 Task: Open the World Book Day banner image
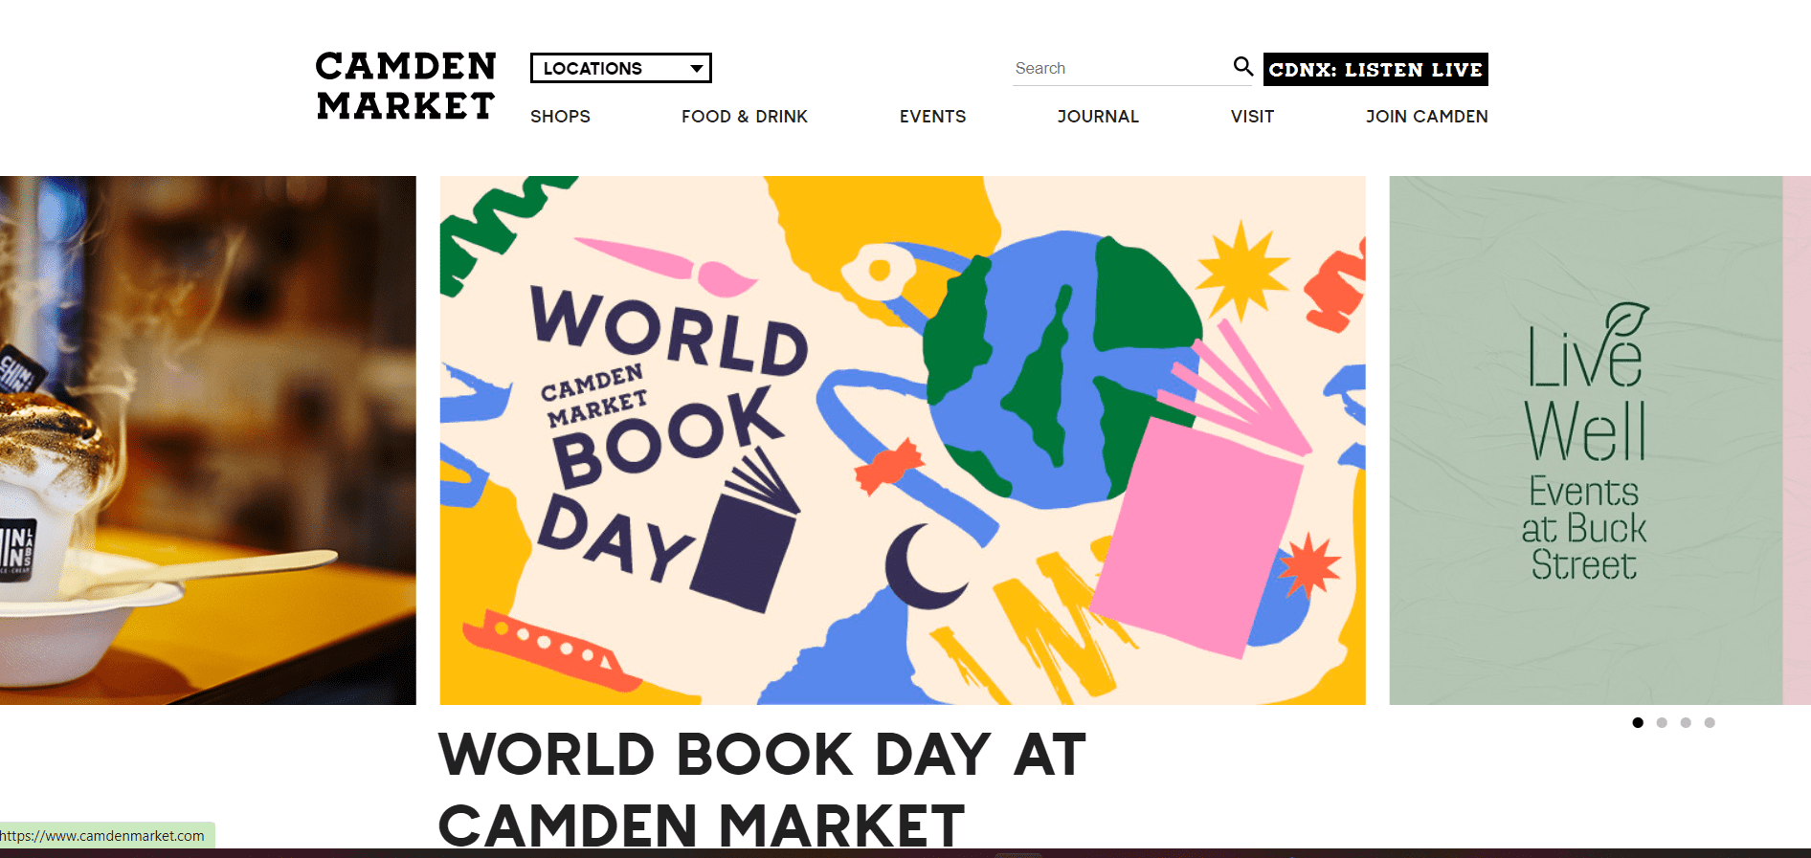point(903,440)
